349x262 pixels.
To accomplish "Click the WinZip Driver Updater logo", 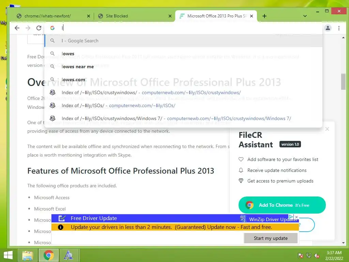I will (243, 219).
